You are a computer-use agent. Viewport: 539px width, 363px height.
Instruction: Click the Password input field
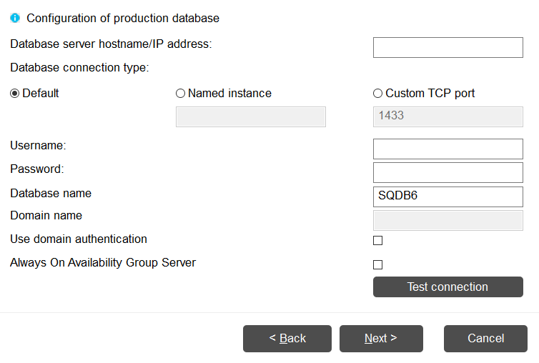(x=447, y=172)
